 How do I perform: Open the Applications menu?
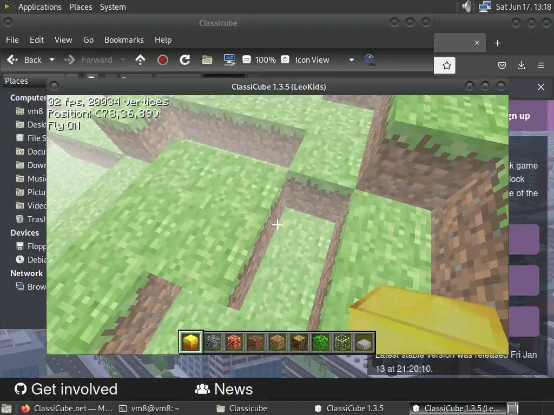pyautogui.click(x=32, y=6)
